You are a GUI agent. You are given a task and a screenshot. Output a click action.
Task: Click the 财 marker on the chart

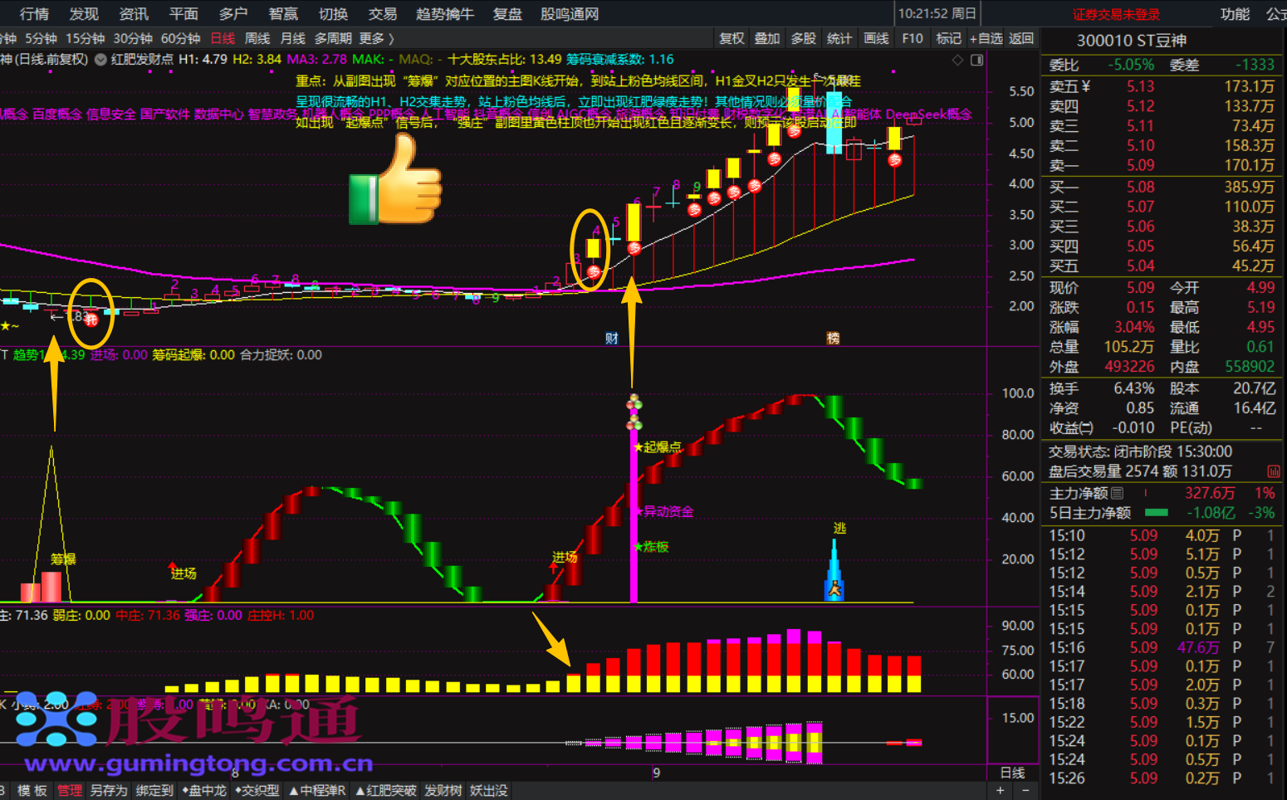pyautogui.click(x=612, y=338)
